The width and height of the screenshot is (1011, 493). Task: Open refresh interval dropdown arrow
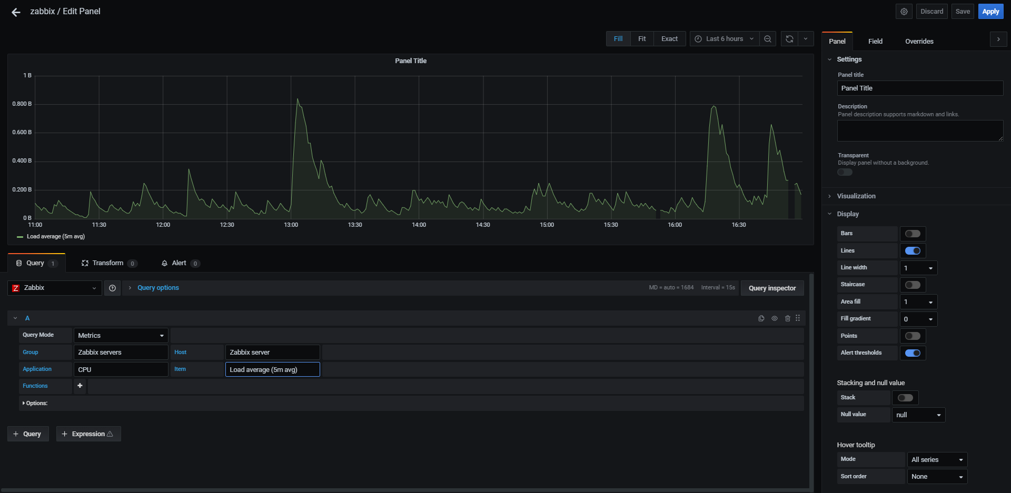806,39
